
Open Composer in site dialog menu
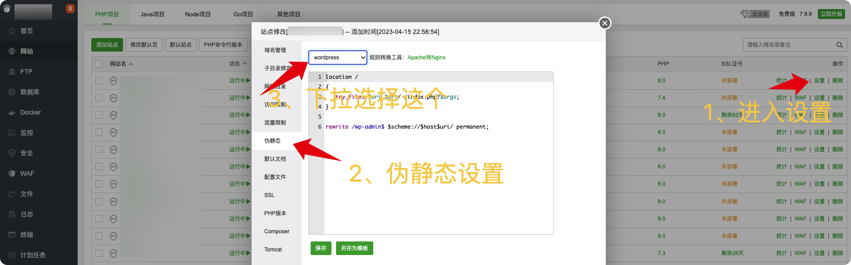click(277, 231)
